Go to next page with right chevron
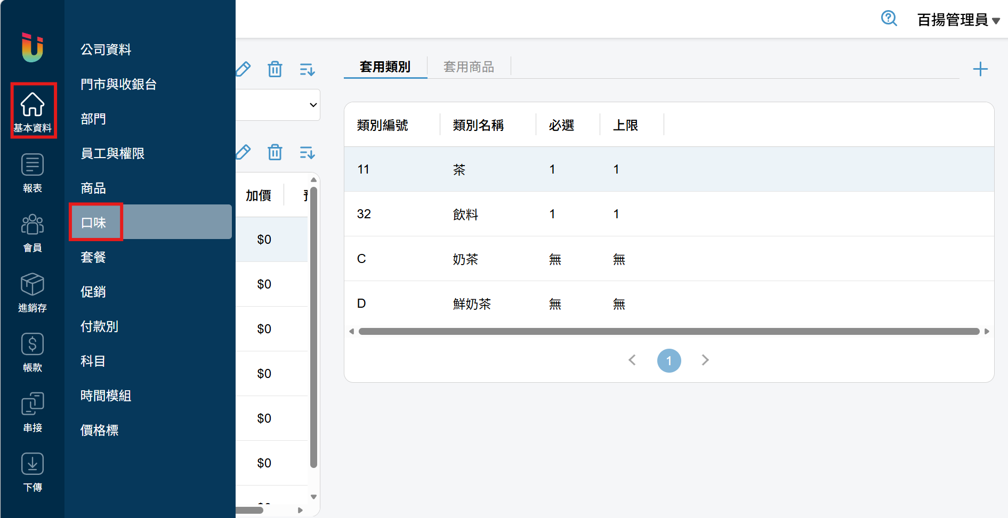The image size is (1008, 518). tap(705, 360)
